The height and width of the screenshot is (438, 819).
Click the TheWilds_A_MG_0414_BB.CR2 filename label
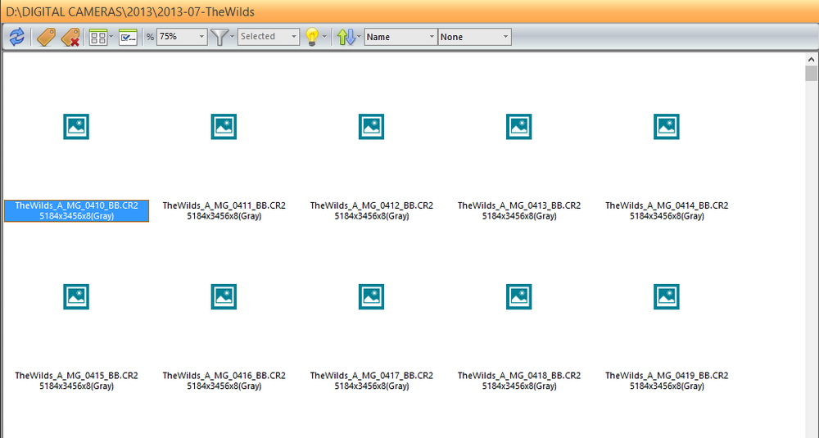[667, 205]
